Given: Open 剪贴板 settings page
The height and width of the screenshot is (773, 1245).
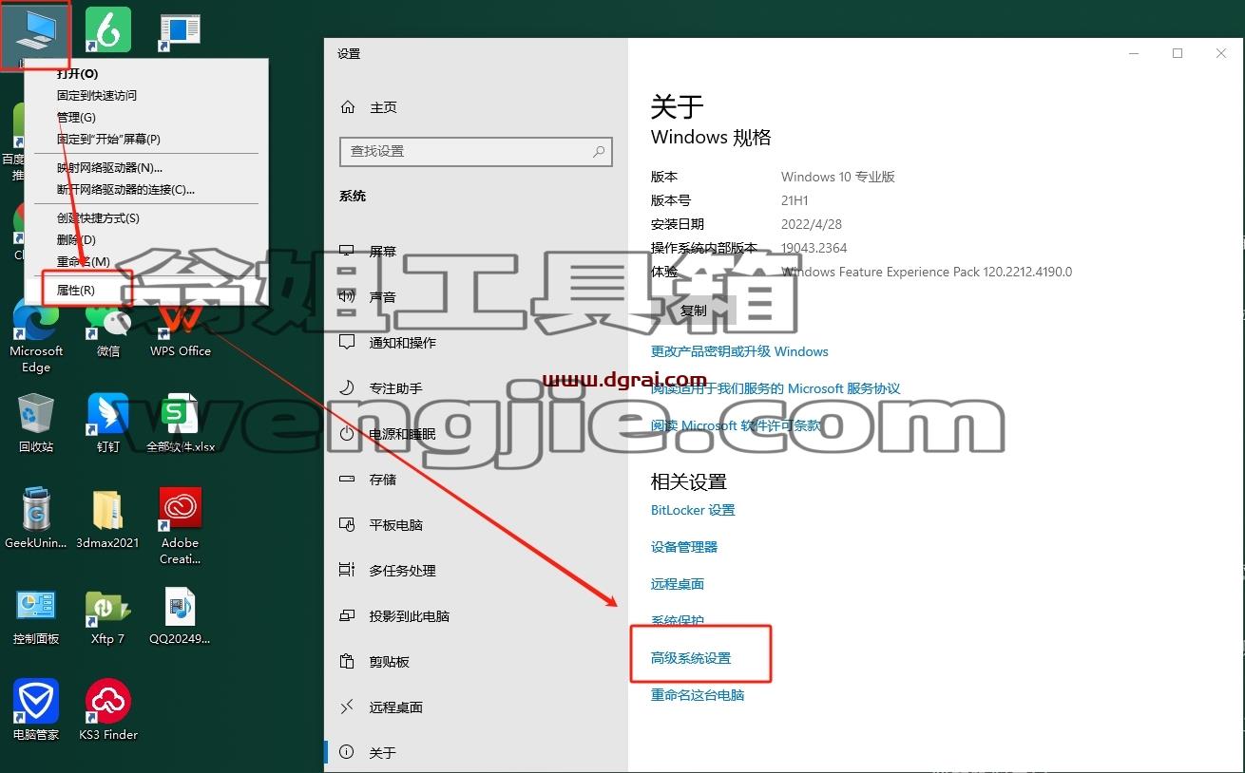Looking at the screenshot, I should pos(476,662).
